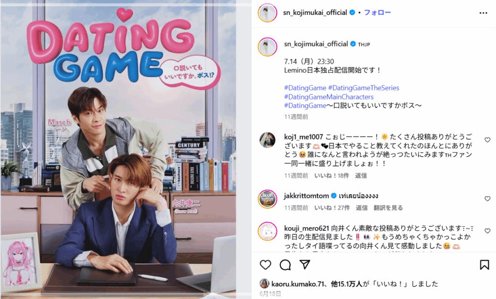This screenshot has width=496, height=299.
Task: Share the post with paper plane icon
Action: pos(305,264)
